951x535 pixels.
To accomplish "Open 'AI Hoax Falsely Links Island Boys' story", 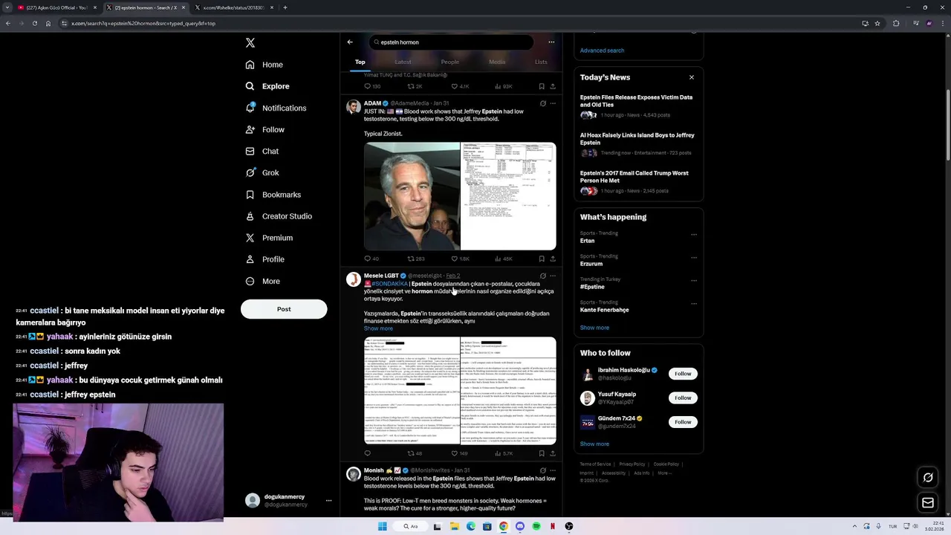I will (x=638, y=144).
